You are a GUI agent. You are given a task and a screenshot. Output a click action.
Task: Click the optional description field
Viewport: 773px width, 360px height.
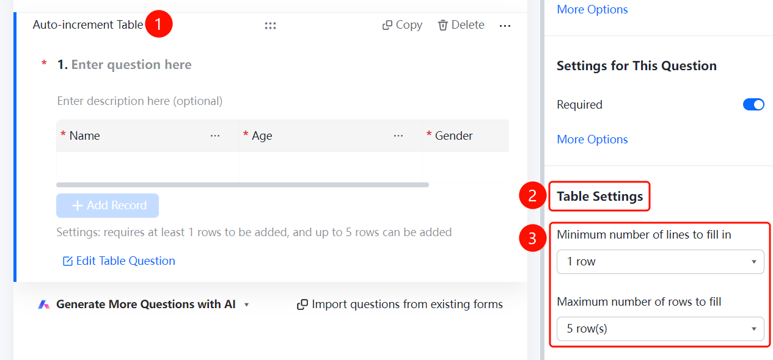(140, 101)
